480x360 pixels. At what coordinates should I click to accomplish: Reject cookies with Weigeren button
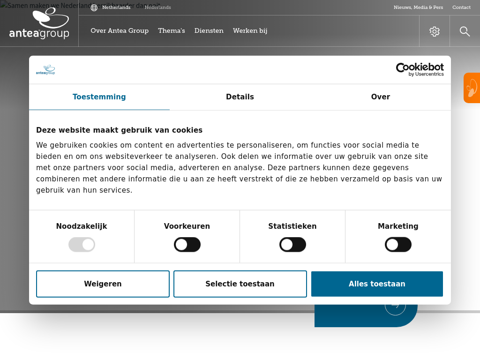[x=103, y=284]
